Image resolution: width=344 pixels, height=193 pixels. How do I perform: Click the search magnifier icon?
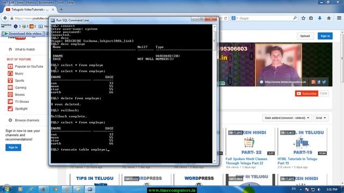coord(295,18)
